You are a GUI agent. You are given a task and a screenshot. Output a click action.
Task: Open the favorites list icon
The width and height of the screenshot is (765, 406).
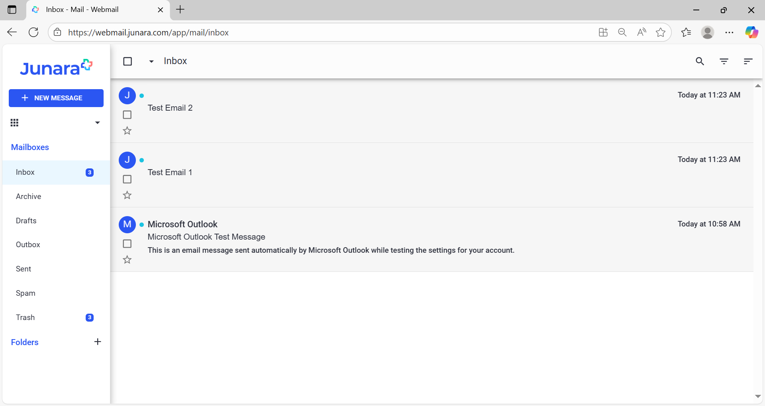tap(686, 32)
